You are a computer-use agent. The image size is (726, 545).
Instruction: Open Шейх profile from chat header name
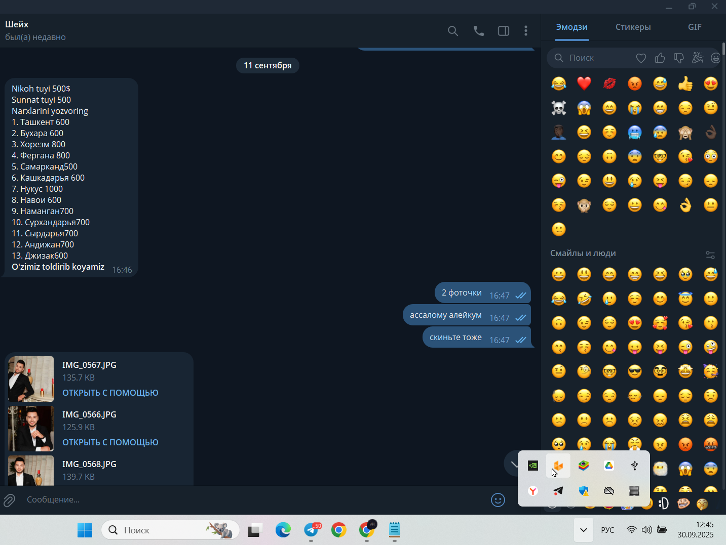[17, 24]
